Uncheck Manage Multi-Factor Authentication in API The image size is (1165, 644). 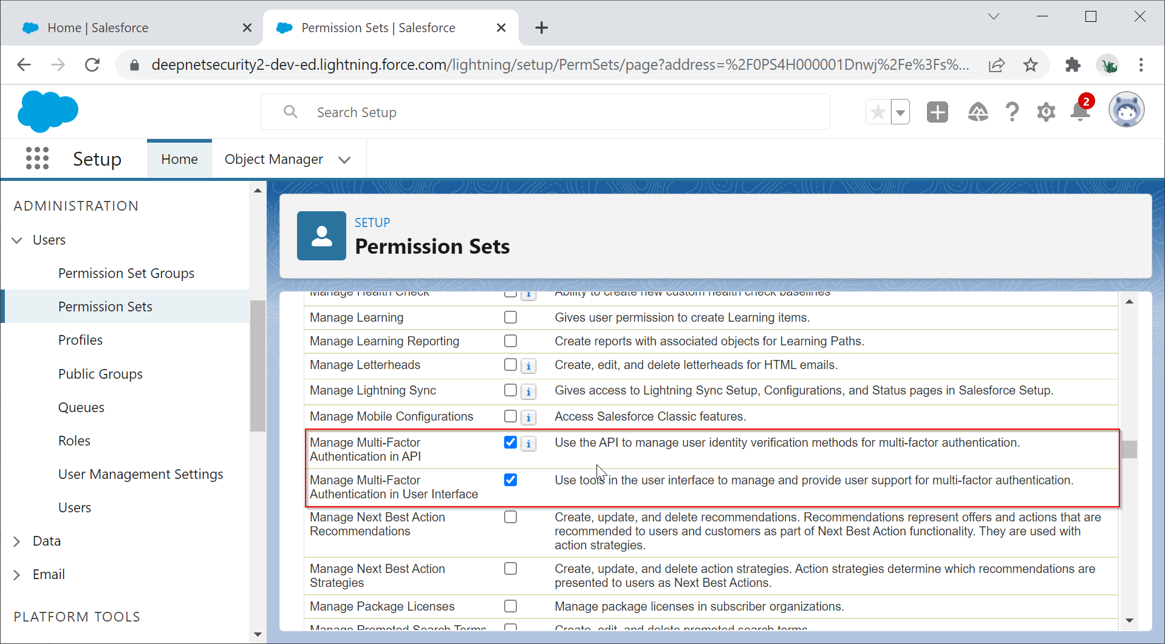click(510, 442)
